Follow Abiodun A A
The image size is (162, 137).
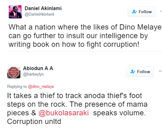140,72
